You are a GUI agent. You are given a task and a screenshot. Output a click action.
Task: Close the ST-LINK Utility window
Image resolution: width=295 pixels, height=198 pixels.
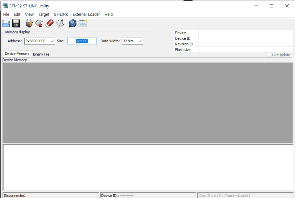[287, 6]
